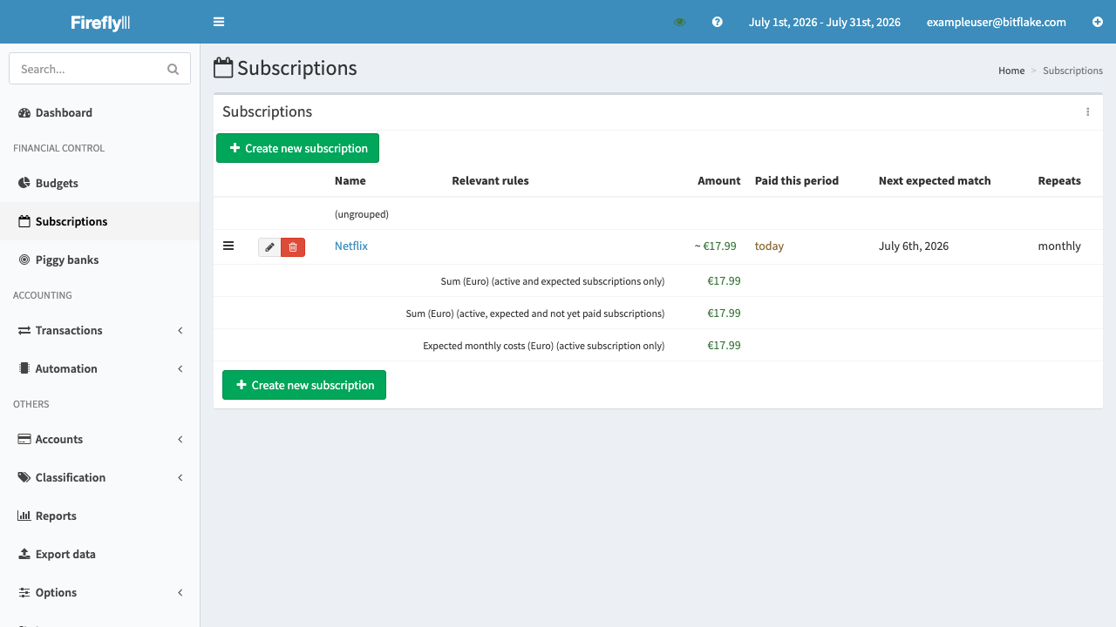This screenshot has width=1116, height=627.
Task: Click the Name column header
Action: point(350,181)
